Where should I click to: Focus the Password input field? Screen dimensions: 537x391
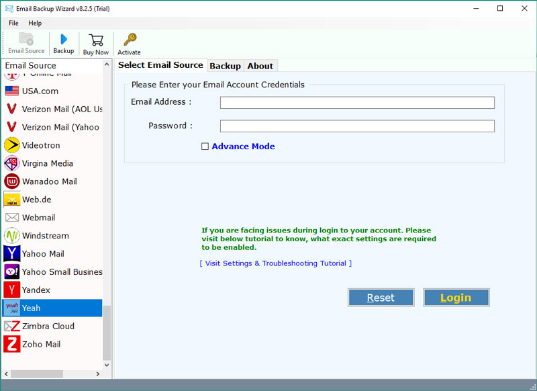tap(357, 126)
